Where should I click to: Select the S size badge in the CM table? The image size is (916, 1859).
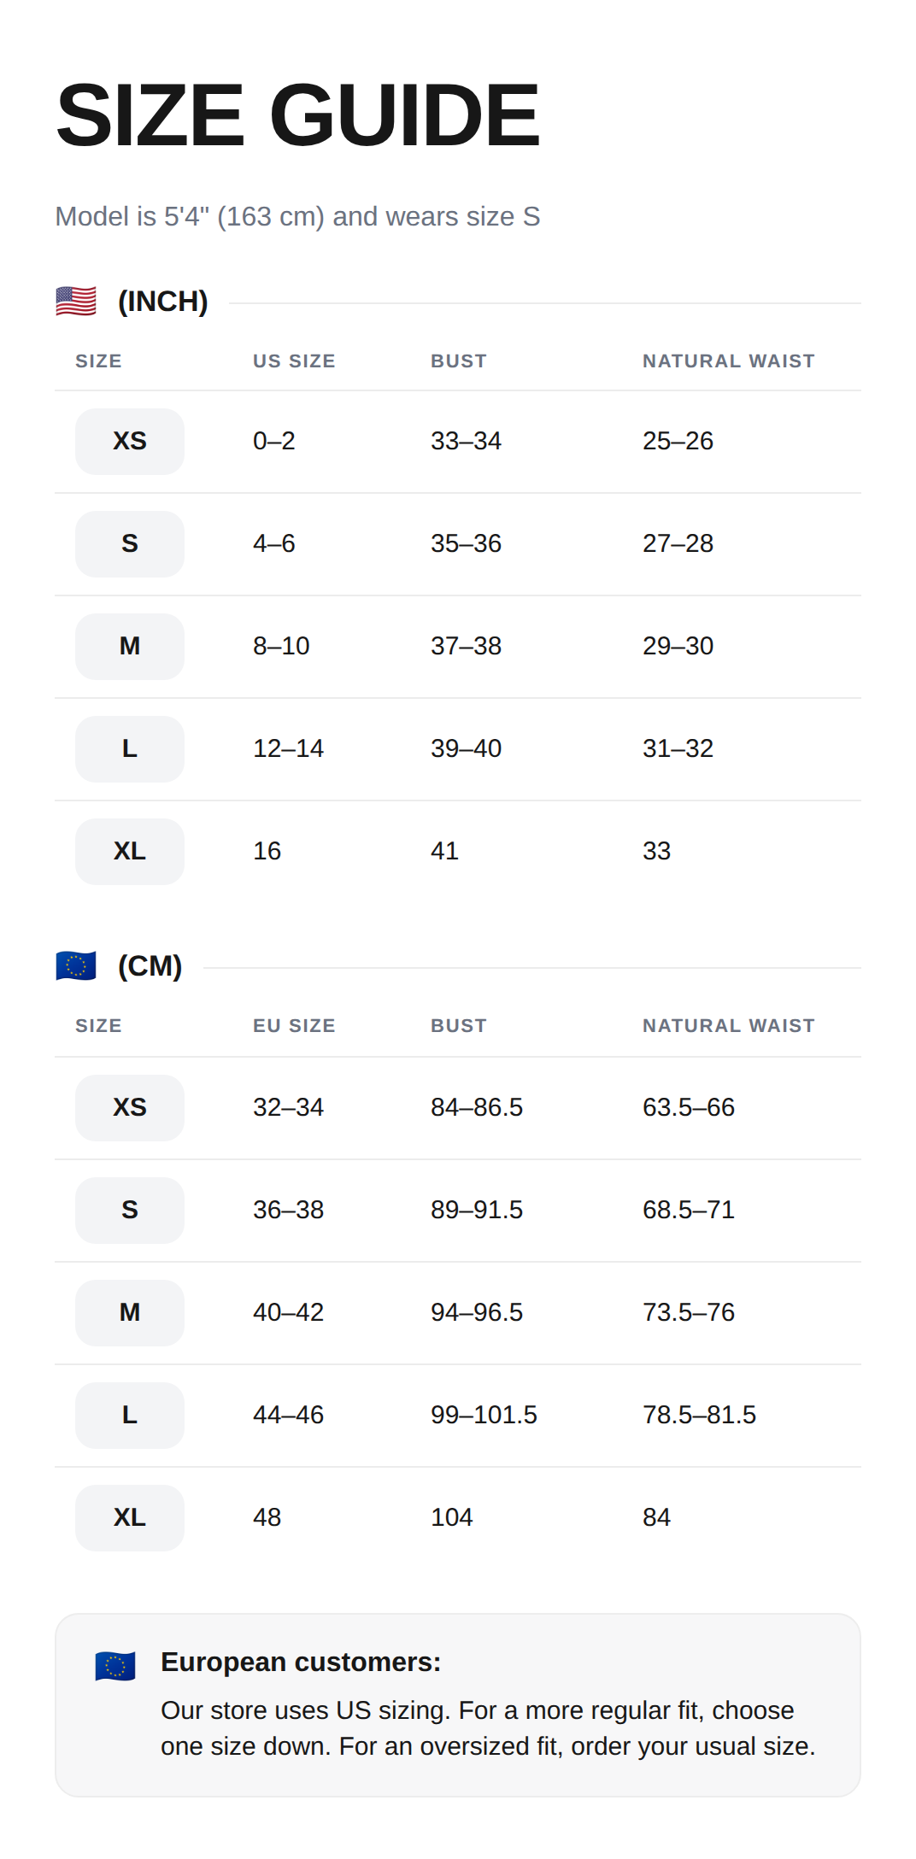pyautogui.click(x=130, y=1211)
